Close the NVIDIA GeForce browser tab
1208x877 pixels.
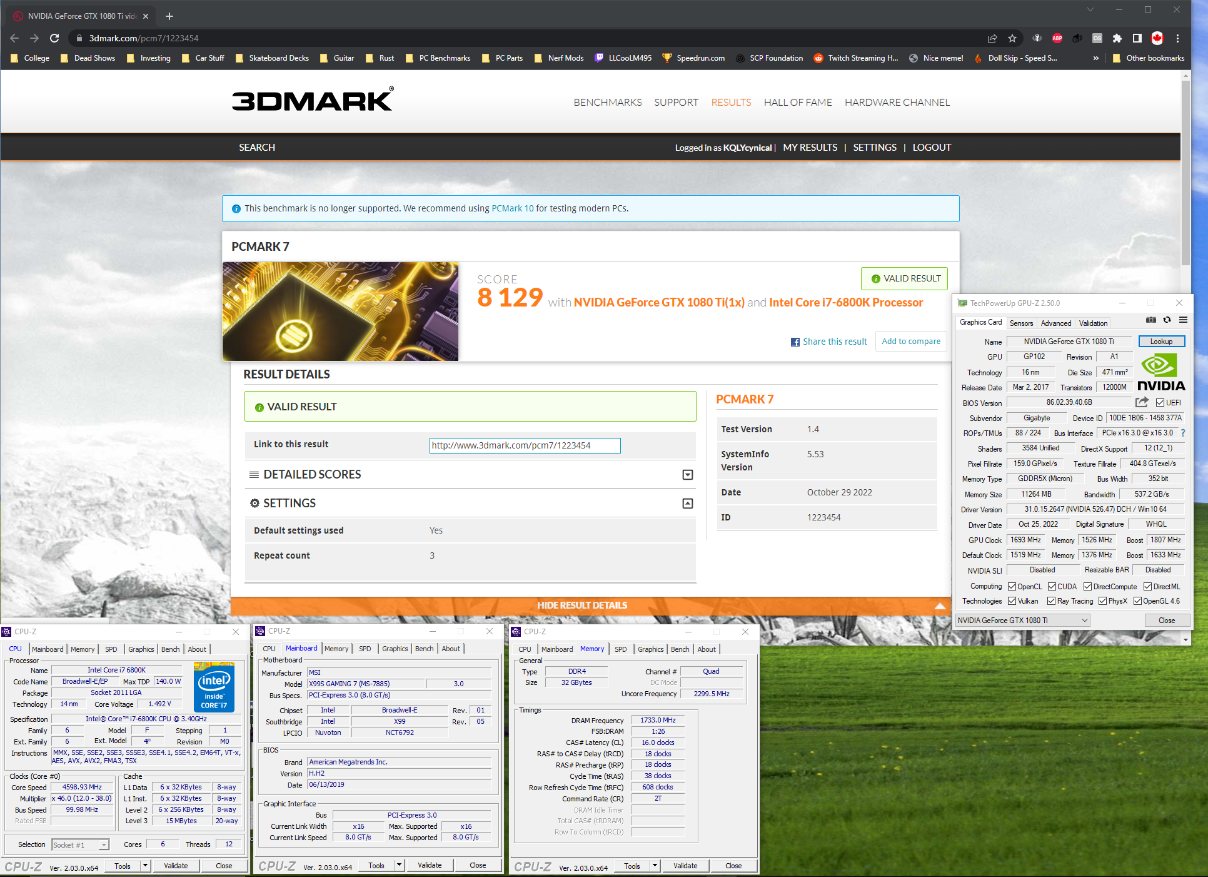coord(146,16)
